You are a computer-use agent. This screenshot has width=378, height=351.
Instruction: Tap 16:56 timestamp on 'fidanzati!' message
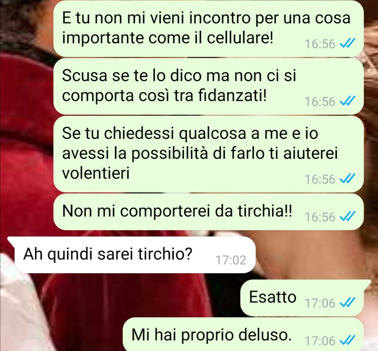[x=320, y=101]
